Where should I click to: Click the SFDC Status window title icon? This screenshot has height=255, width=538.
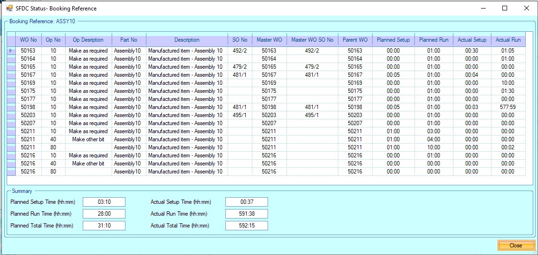[9, 8]
